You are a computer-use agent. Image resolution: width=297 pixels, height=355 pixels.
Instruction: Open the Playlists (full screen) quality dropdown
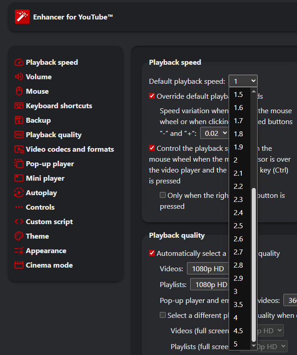273,346
